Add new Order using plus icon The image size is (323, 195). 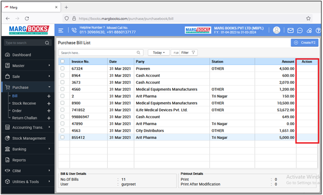(49, 111)
